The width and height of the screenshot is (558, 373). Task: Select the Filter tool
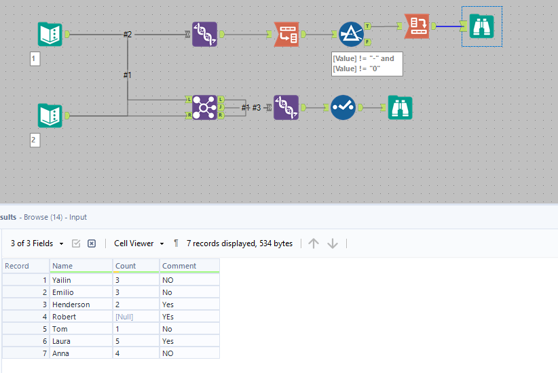[x=351, y=34]
